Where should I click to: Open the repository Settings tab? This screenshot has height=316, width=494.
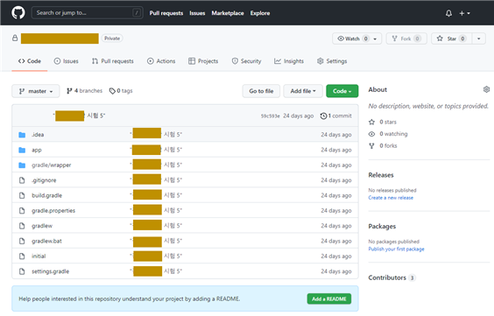(x=332, y=61)
